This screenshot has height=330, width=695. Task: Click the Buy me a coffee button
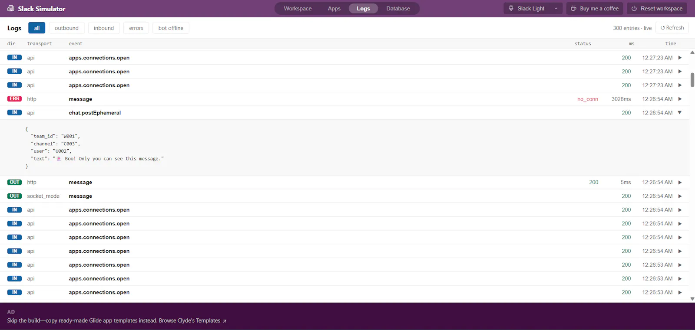tap(595, 8)
